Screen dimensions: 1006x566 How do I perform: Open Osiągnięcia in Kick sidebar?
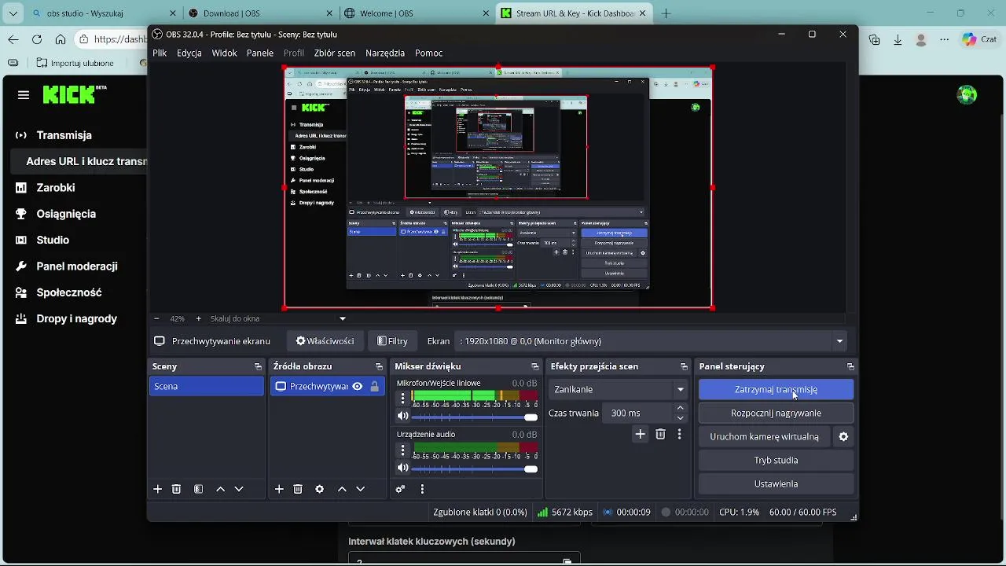point(66,214)
